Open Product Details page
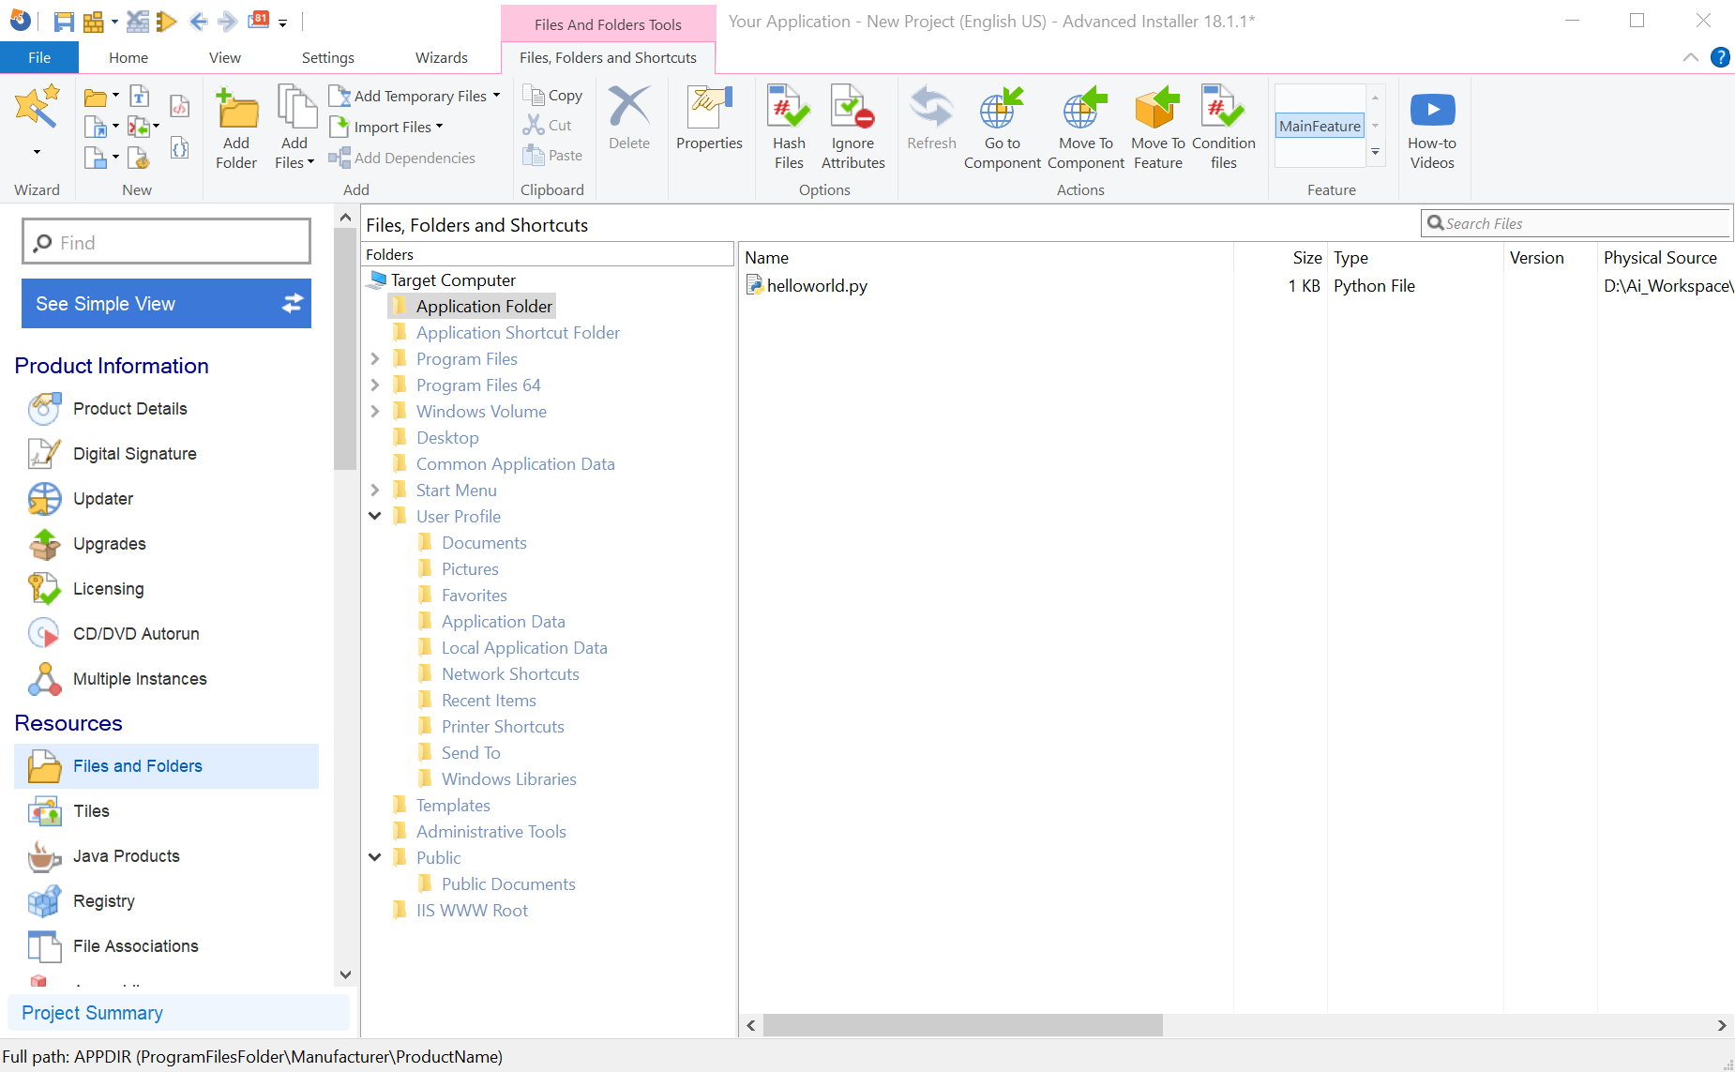This screenshot has width=1735, height=1072. click(130, 409)
